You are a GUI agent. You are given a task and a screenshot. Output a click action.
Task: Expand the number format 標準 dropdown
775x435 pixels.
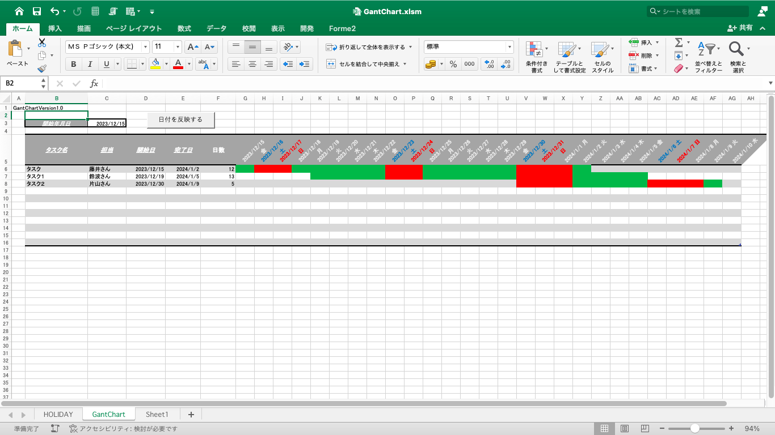point(509,47)
